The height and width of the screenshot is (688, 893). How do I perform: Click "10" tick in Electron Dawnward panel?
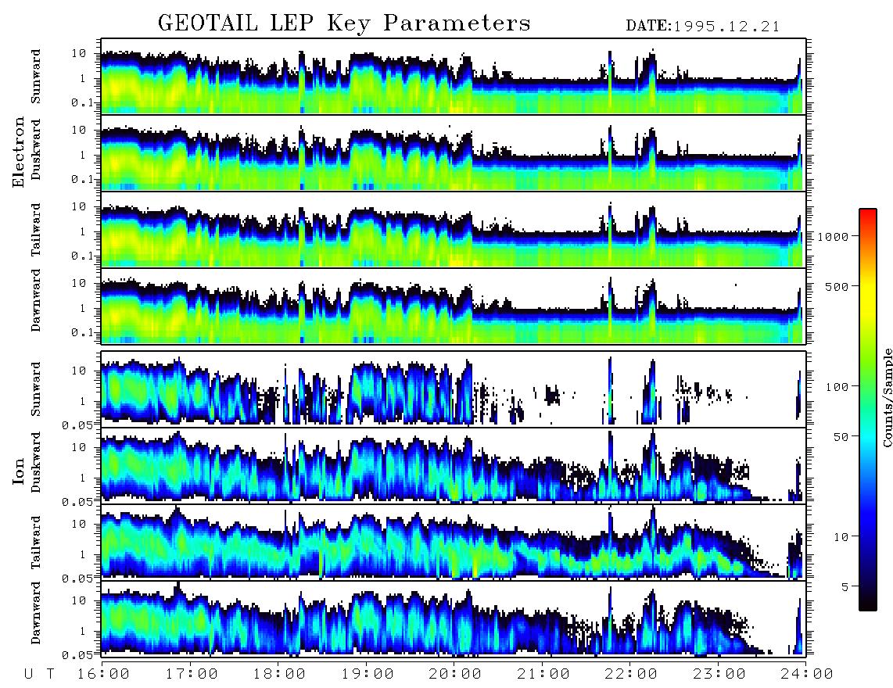pyautogui.click(x=79, y=283)
